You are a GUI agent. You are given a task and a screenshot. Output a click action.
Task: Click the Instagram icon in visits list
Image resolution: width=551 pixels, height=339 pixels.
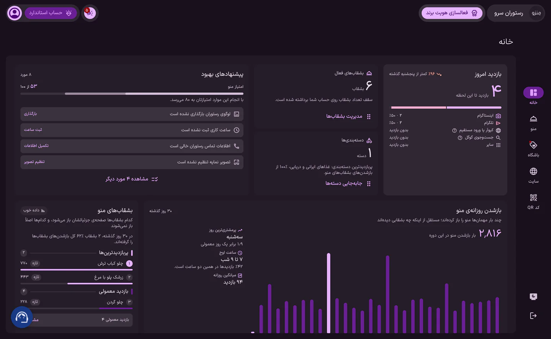pyautogui.click(x=498, y=116)
